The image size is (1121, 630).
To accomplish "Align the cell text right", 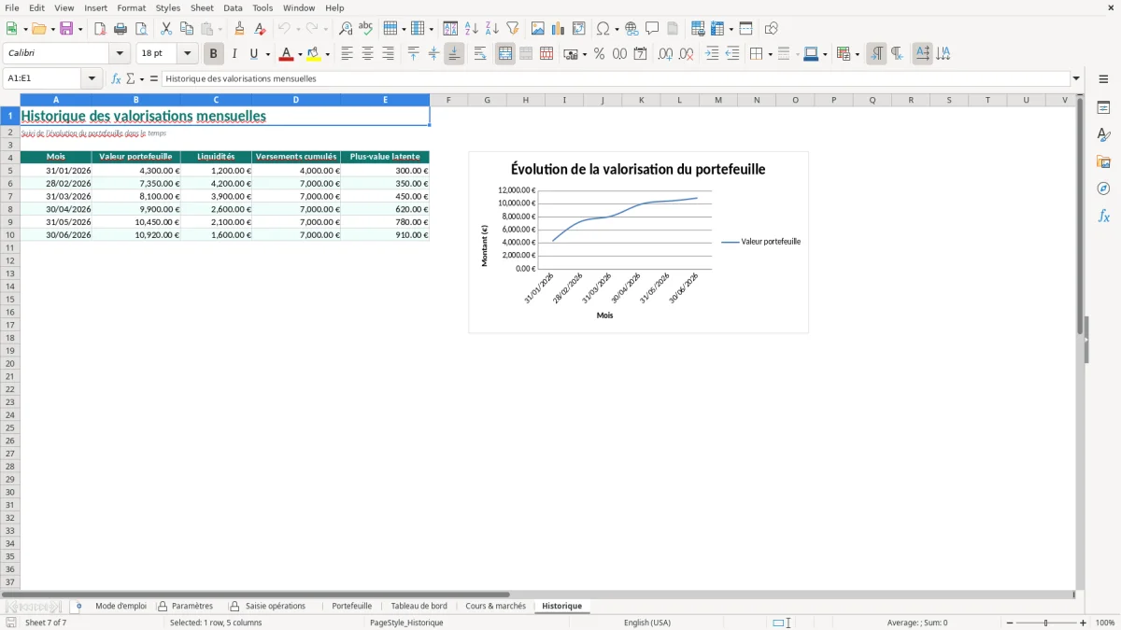I will tap(388, 54).
